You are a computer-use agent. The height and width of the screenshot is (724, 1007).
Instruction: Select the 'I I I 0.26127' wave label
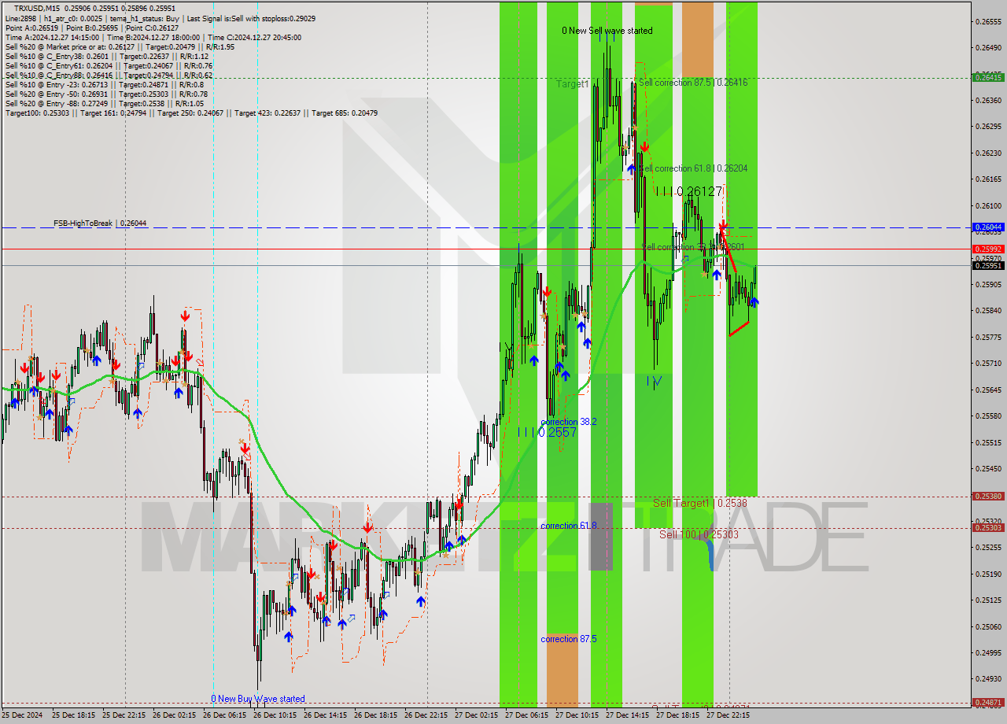(x=689, y=191)
